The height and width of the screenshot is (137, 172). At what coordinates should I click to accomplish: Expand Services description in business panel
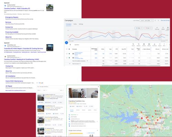[x=97, y=122]
